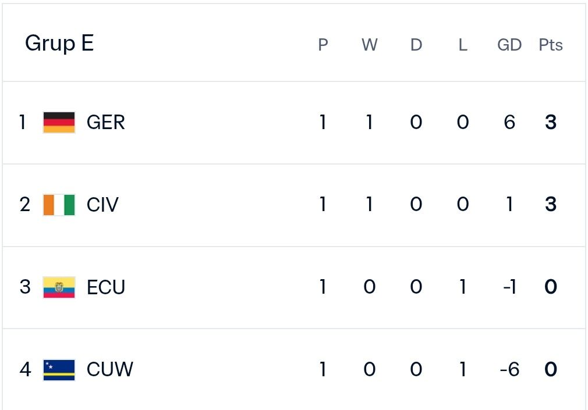Click the P column header
This screenshot has height=410, width=588.
click(x=323, y=45)
